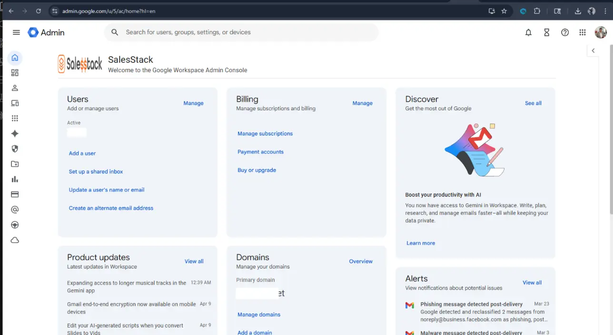Click the search users, groups, settings field
The height and width of the screenshot is (335, 613).
(241, 32)
